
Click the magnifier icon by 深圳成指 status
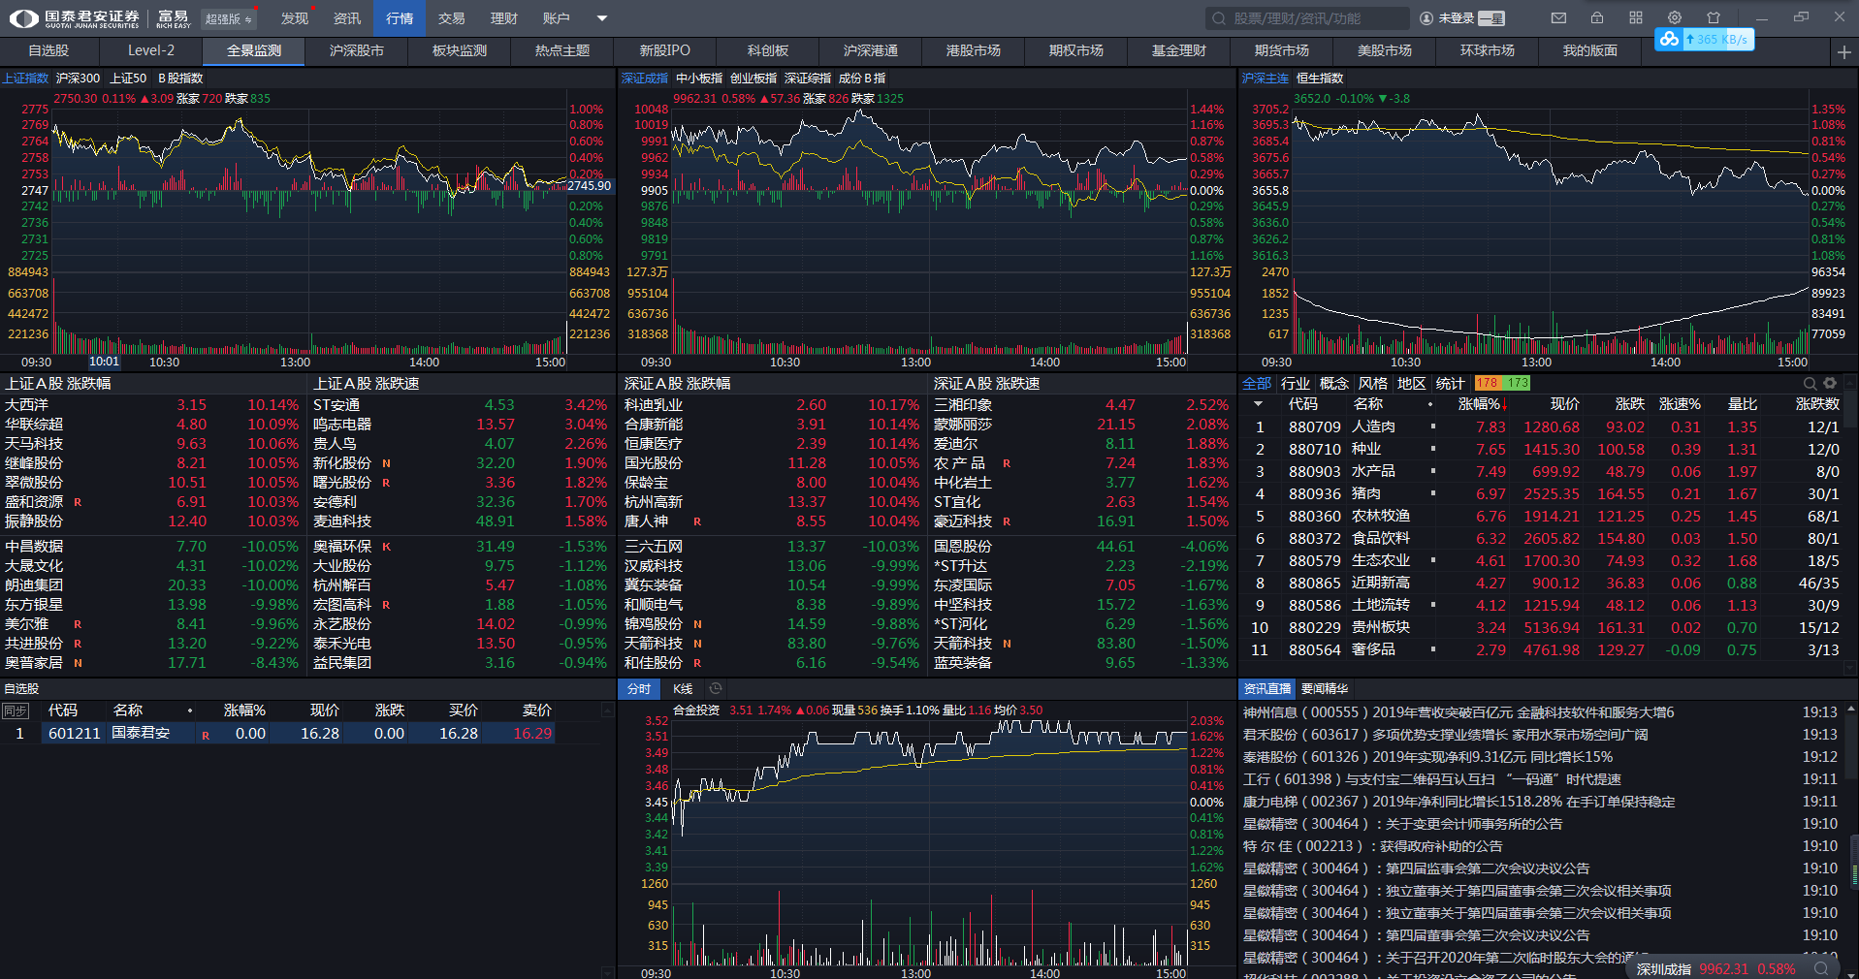pos(1821,968)
